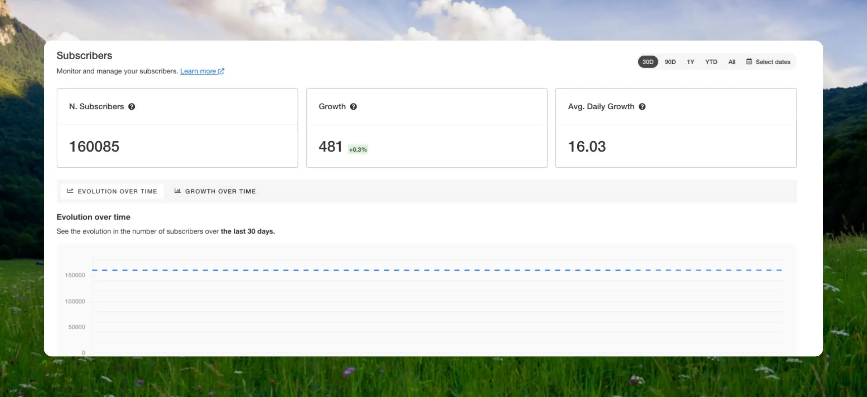Switch to Evolution Over Time tab
Image resolution: width=867 pixels, height=397 pixels.
point(117,191)
